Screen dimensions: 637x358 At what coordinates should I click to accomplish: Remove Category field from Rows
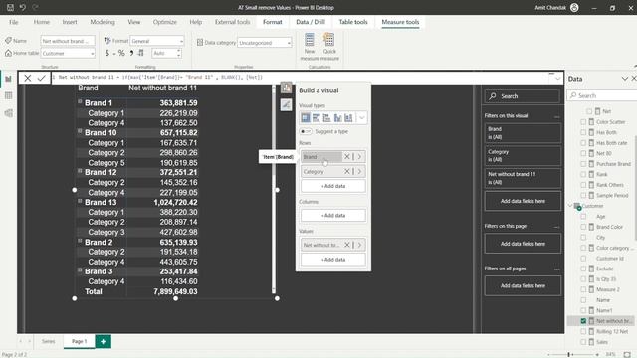pyautogui.click(x=347, y=172)
